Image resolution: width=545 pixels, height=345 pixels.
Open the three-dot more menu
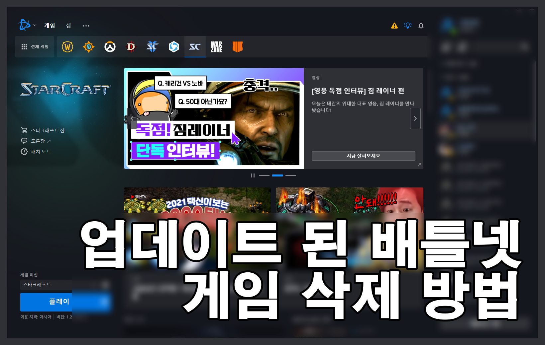86,26
